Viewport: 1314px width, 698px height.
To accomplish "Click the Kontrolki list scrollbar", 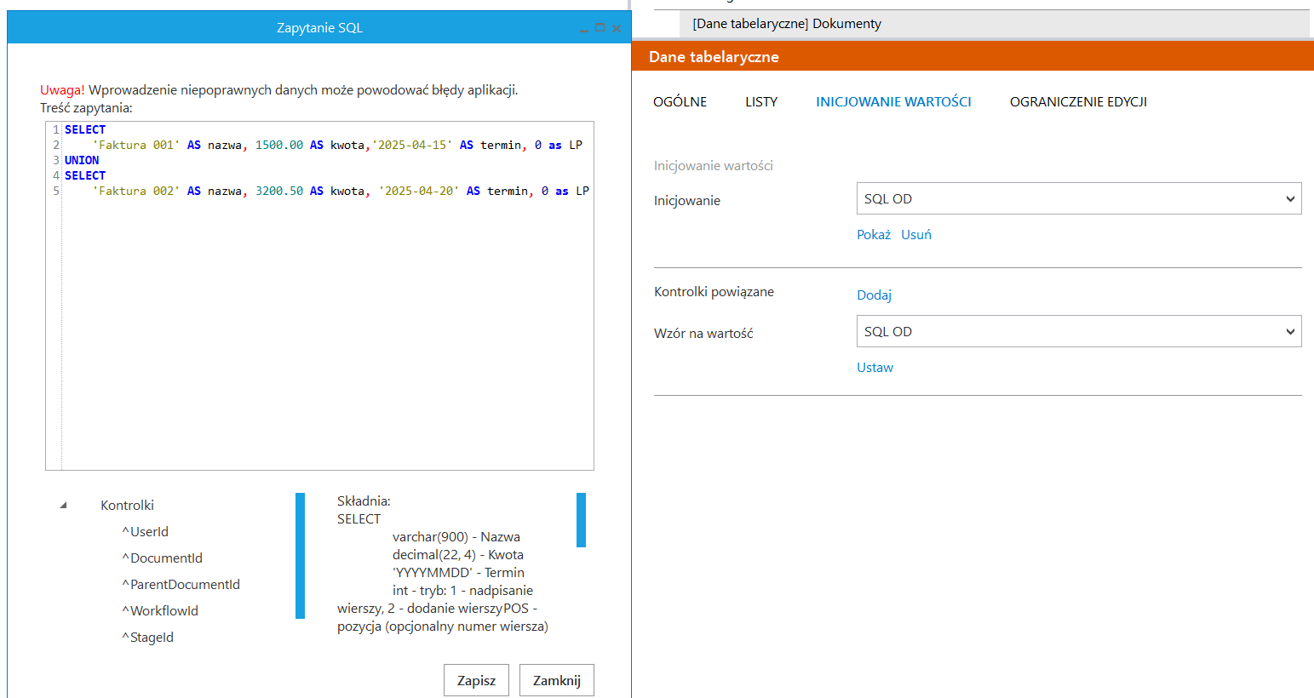I will coord(300,555).
